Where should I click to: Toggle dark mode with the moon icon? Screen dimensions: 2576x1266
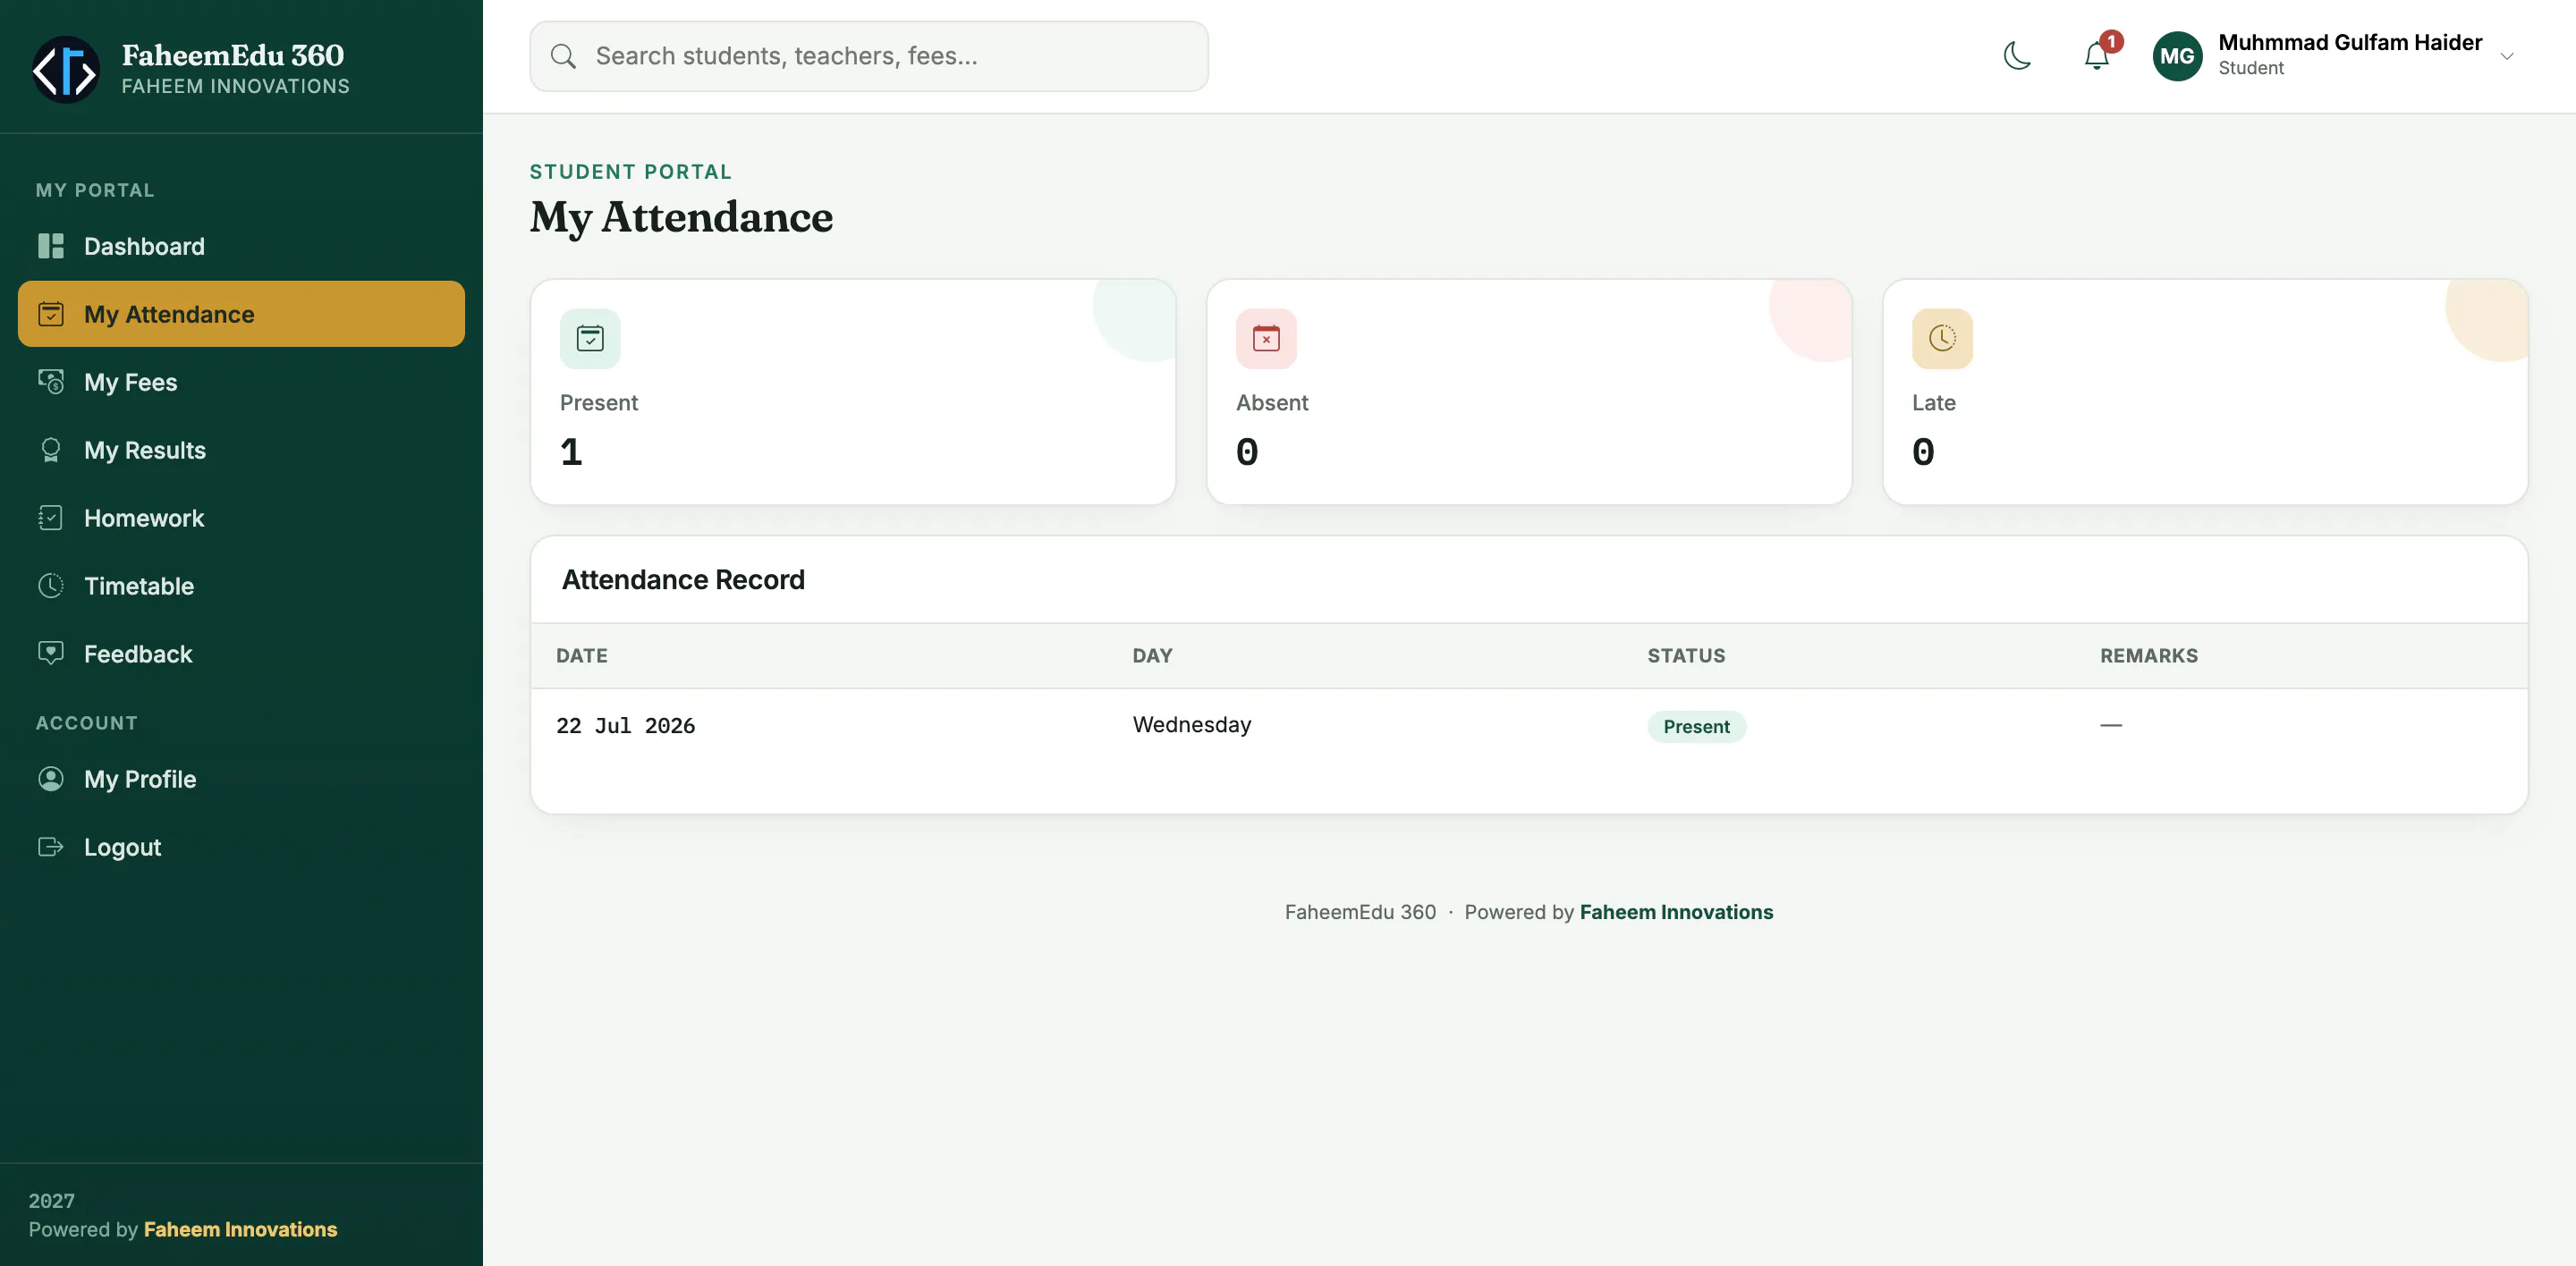pos(2017,56)
